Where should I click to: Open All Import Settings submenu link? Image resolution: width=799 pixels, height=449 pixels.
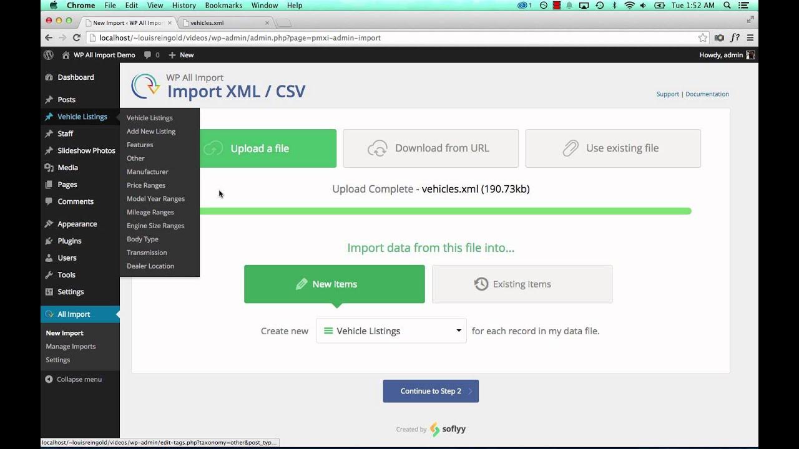[57, 360]
